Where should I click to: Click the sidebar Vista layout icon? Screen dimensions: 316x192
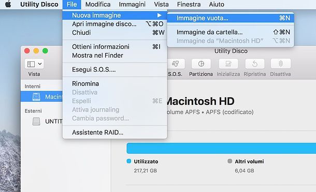[31, 64]
